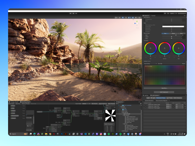Enable the Temperature override checkbox
The width and height of the screenshot is (195, 146).
click(144, 19)
